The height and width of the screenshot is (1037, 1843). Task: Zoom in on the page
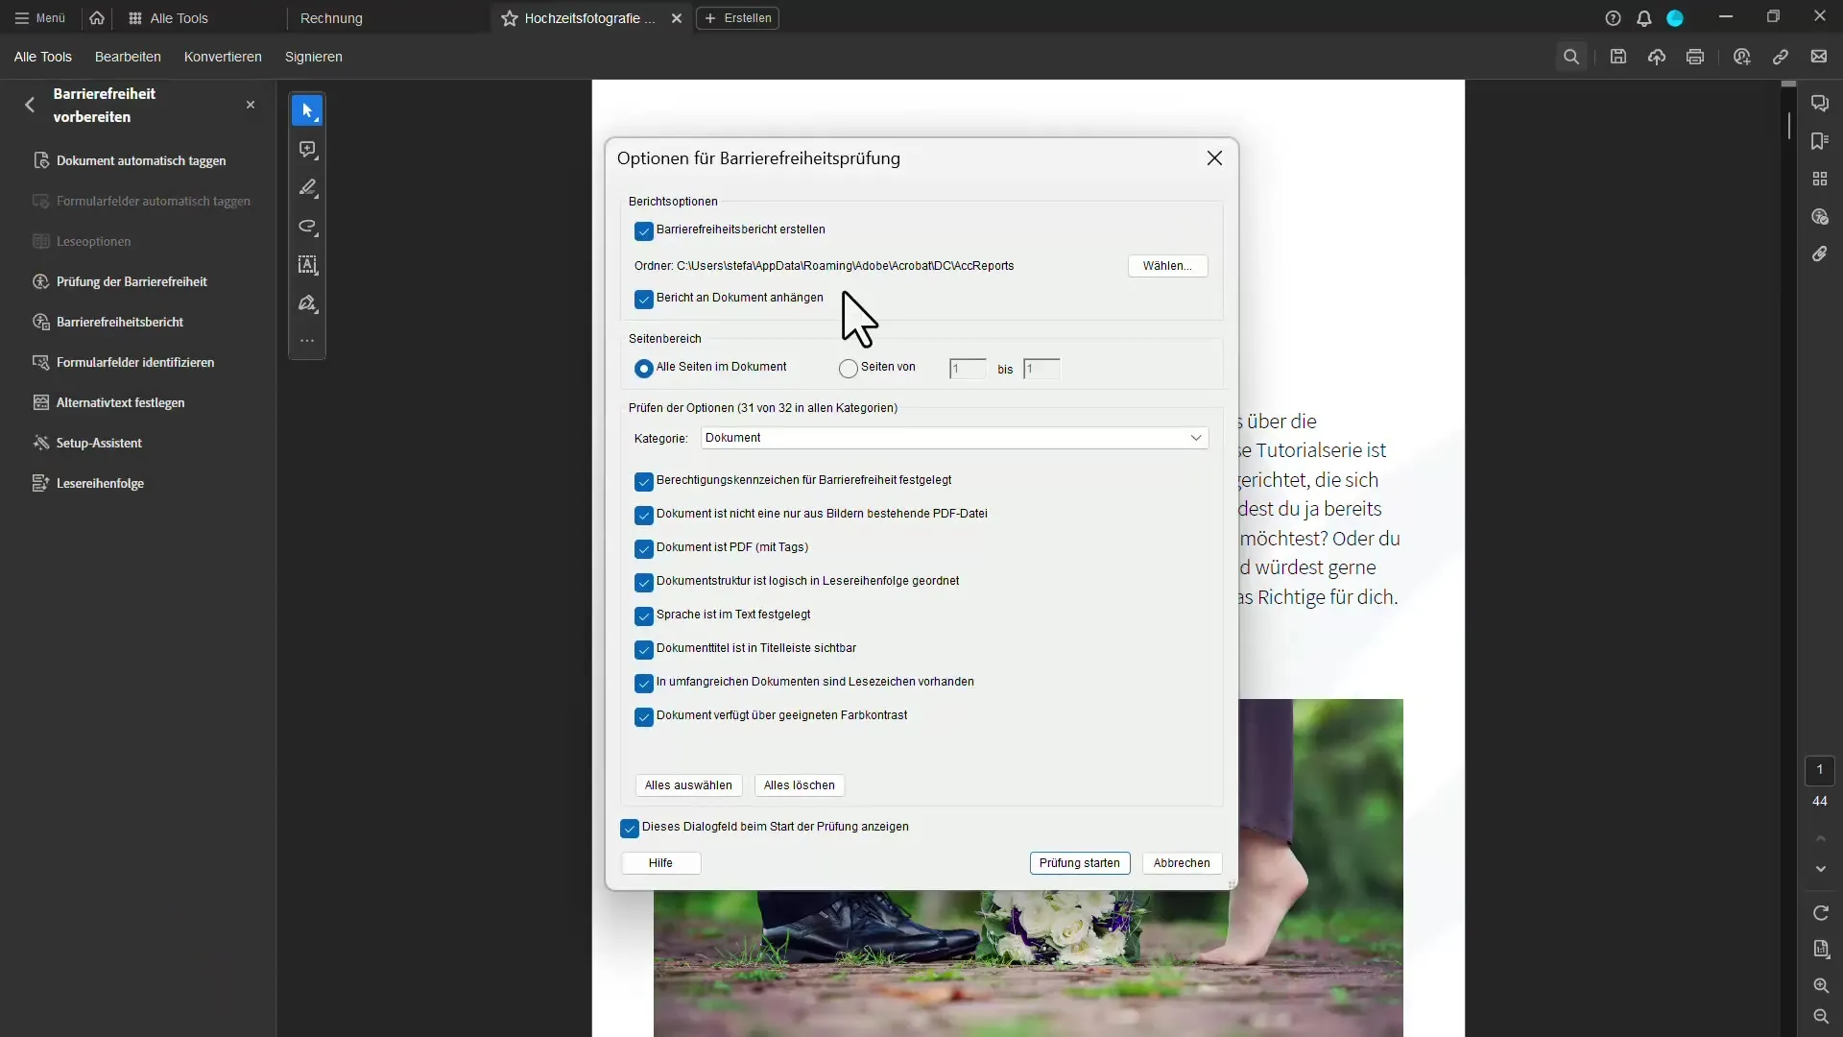click(x=1821, y=986)
